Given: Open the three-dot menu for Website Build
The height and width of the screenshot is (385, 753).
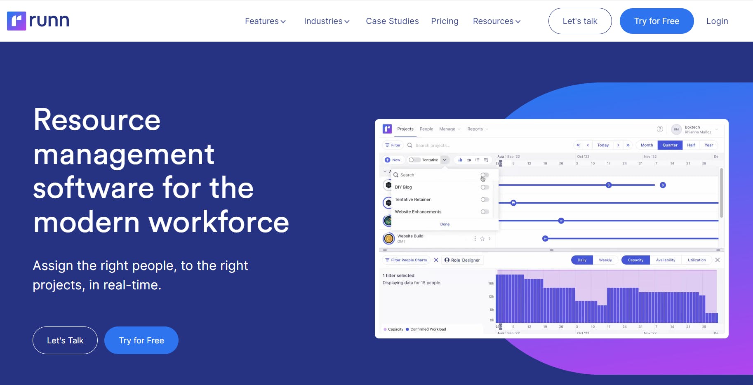Looking at the screenshot, I should [x=475, y=239].
